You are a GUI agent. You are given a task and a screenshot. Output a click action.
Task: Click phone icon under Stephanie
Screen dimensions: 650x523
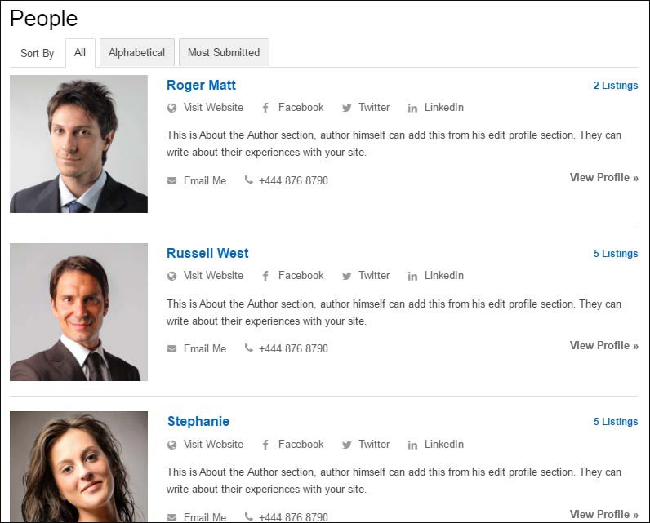pyautogui.click(x=248, y=516)
